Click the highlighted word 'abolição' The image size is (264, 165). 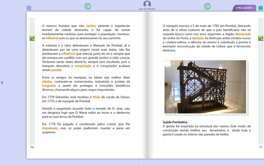click(x=197, y=38)
